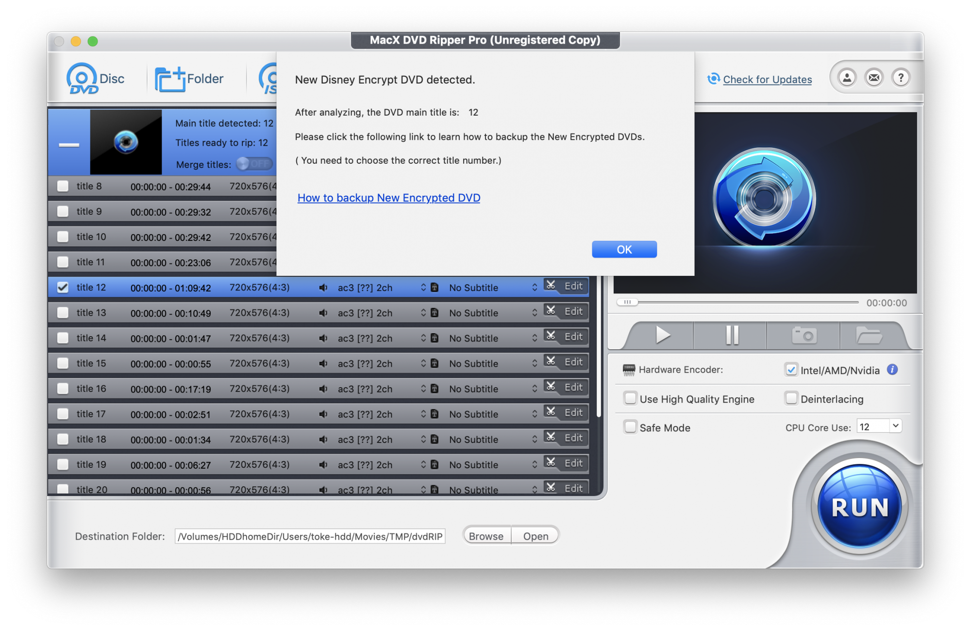Click the OK button in the dialog
Screen dimensions: 971x631
tap(624, 249)
